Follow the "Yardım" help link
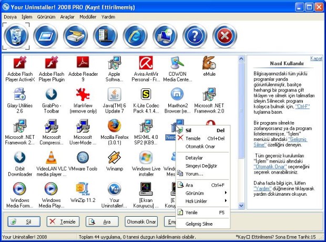Viewport: 326px width, 242px height. tap(262, 188)
